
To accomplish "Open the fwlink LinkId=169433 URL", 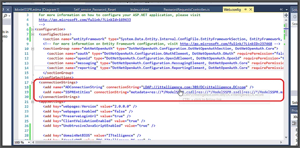I will click(85, 20).
